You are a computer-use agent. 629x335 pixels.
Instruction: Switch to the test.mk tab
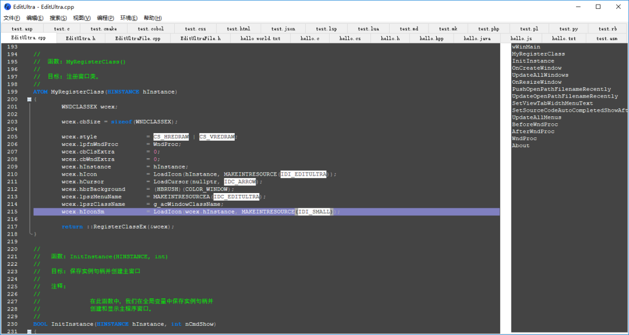[448, 28]
